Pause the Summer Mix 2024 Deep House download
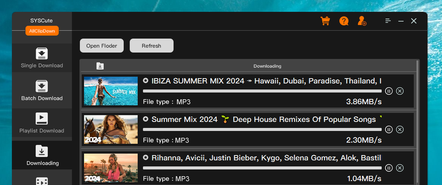Viewport: 442px width, 185px height. click(389, 129)
